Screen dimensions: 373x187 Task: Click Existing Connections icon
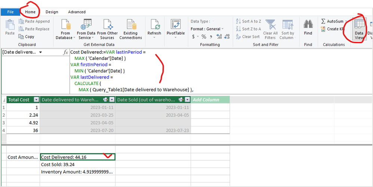pos(130,24)
